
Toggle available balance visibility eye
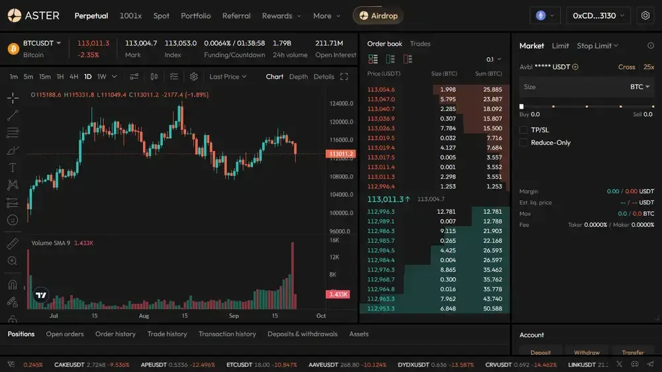pyautogui.click(x=575, y=67)
